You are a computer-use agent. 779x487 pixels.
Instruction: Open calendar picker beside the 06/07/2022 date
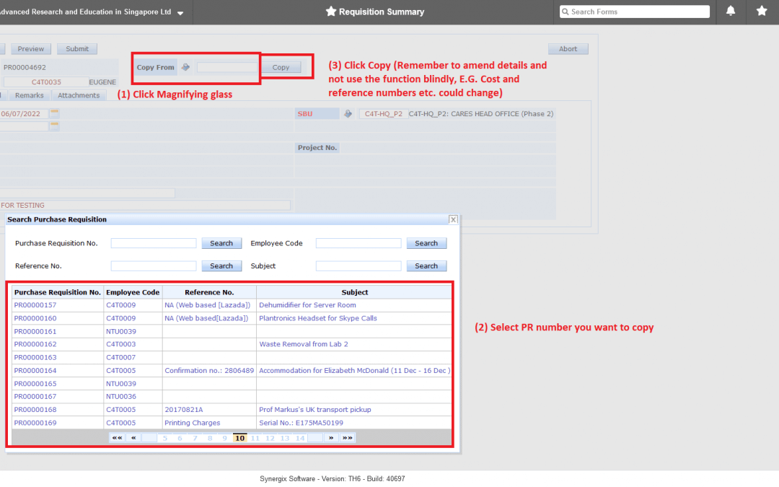(x=54, y=113)
